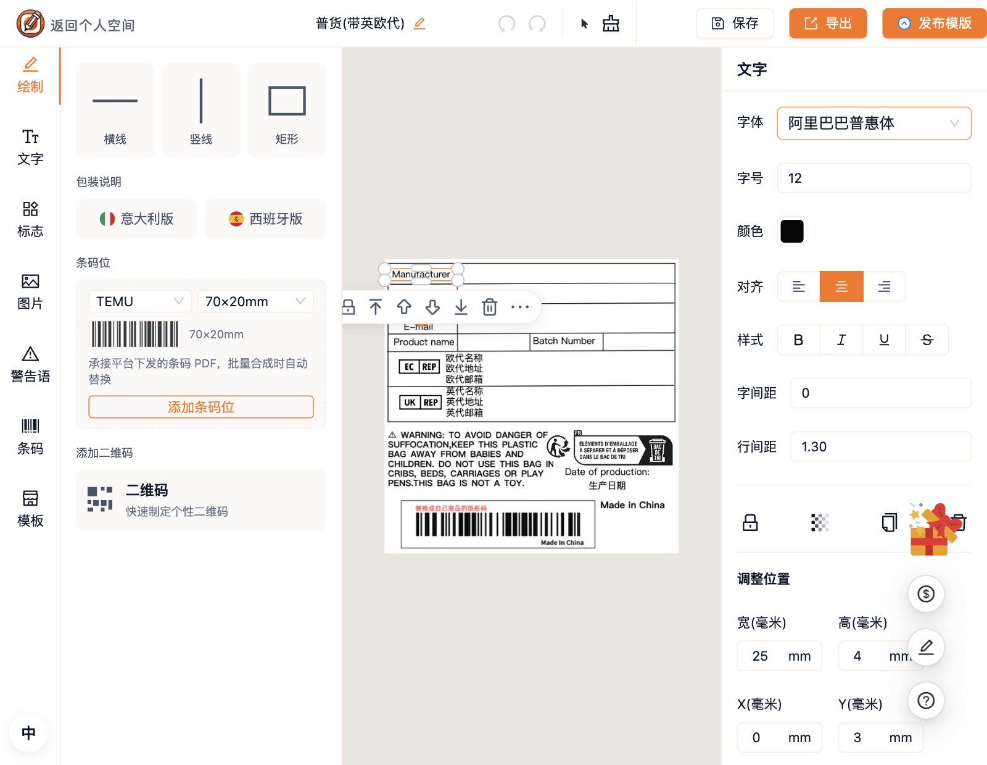
Task: Toggle bold text style
Action: (798, 340)
